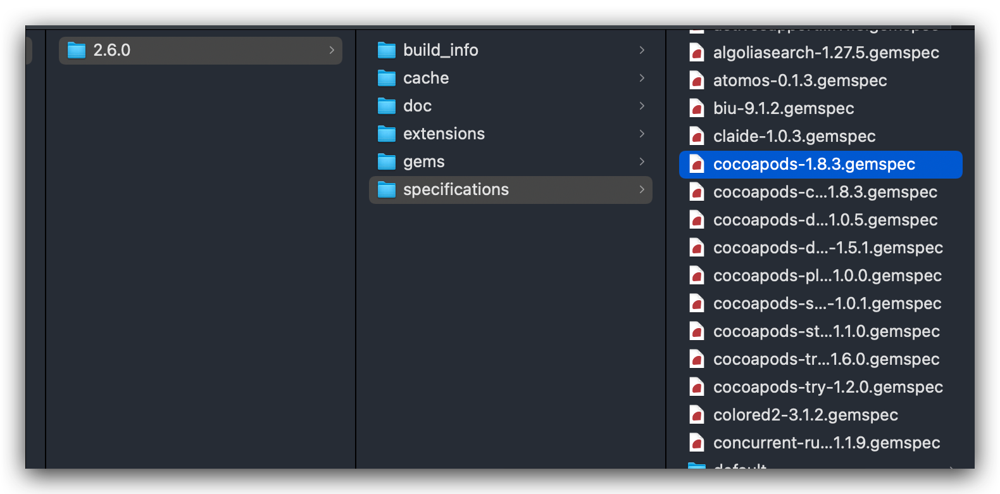Click the specifications folder chevron
The height and width of the screenshot is (494, 1000).
click(642, 189)
